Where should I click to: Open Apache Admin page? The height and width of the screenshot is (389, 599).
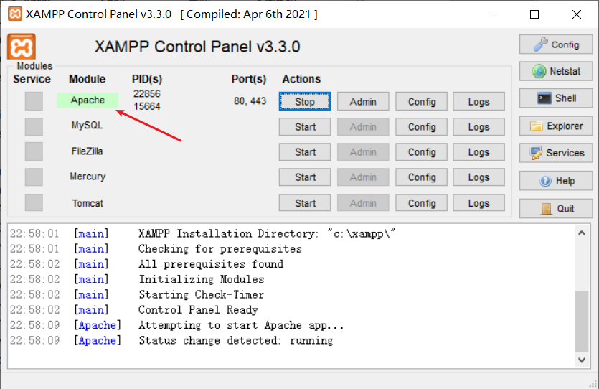[x=363, y=101]
